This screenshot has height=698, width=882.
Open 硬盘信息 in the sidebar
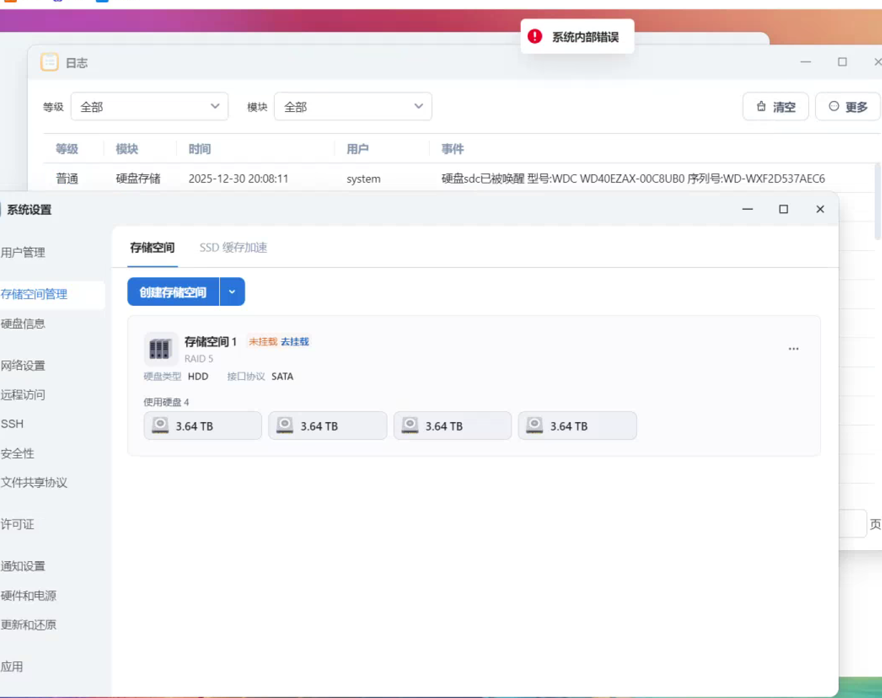[x=23, y=324]
